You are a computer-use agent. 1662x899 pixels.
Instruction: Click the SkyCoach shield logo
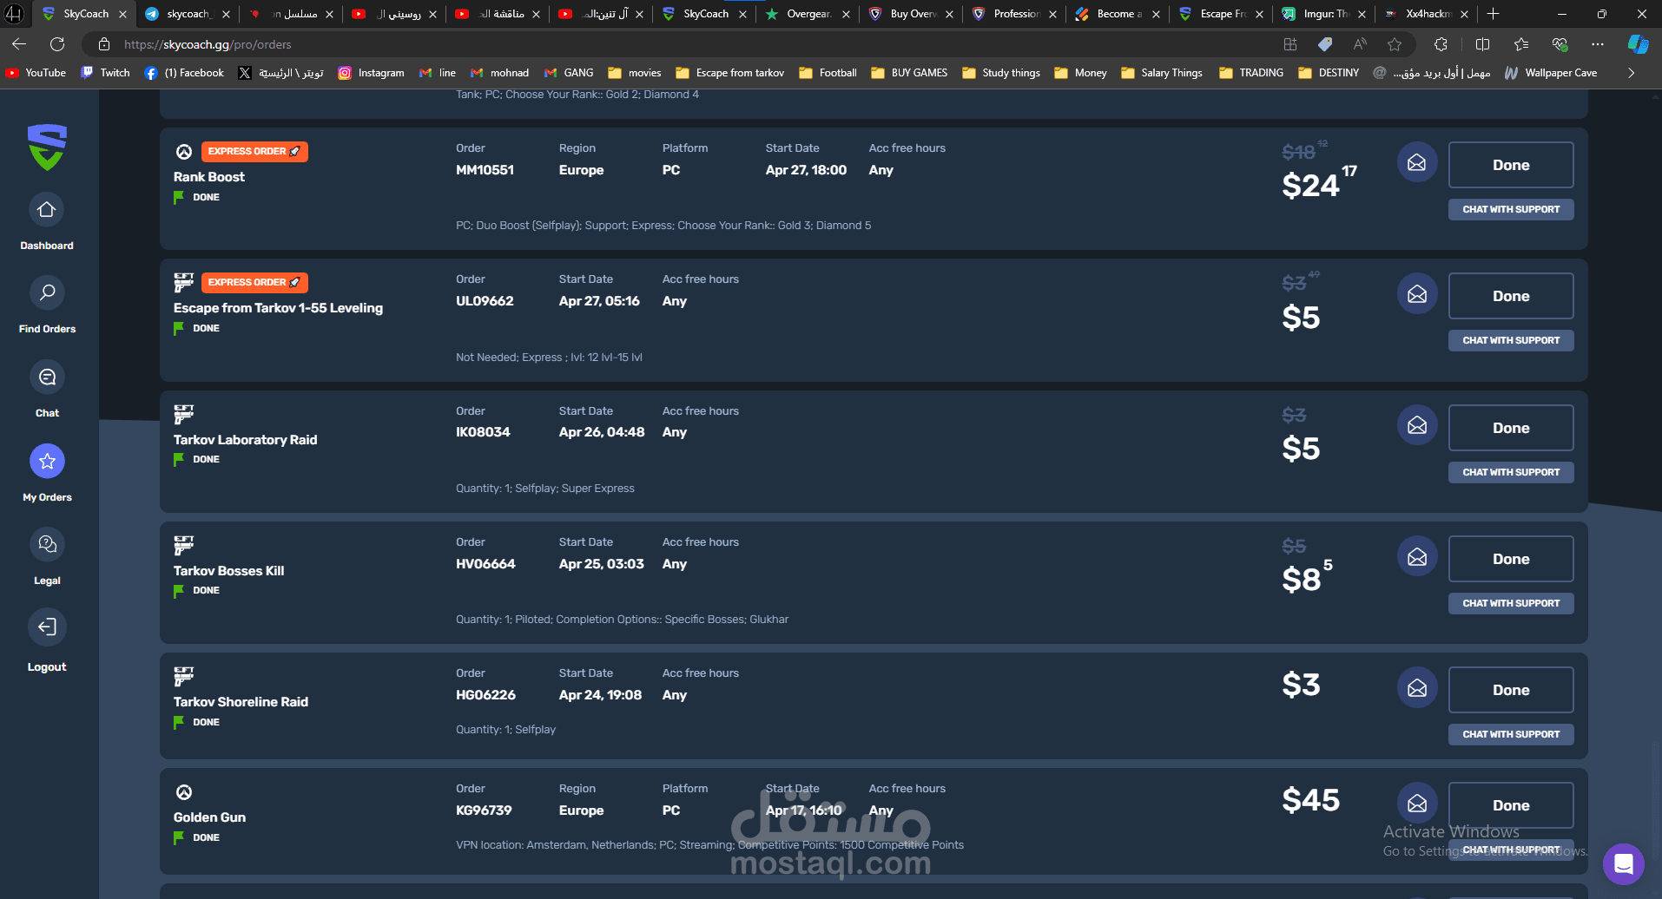click(x=47, y=147)
